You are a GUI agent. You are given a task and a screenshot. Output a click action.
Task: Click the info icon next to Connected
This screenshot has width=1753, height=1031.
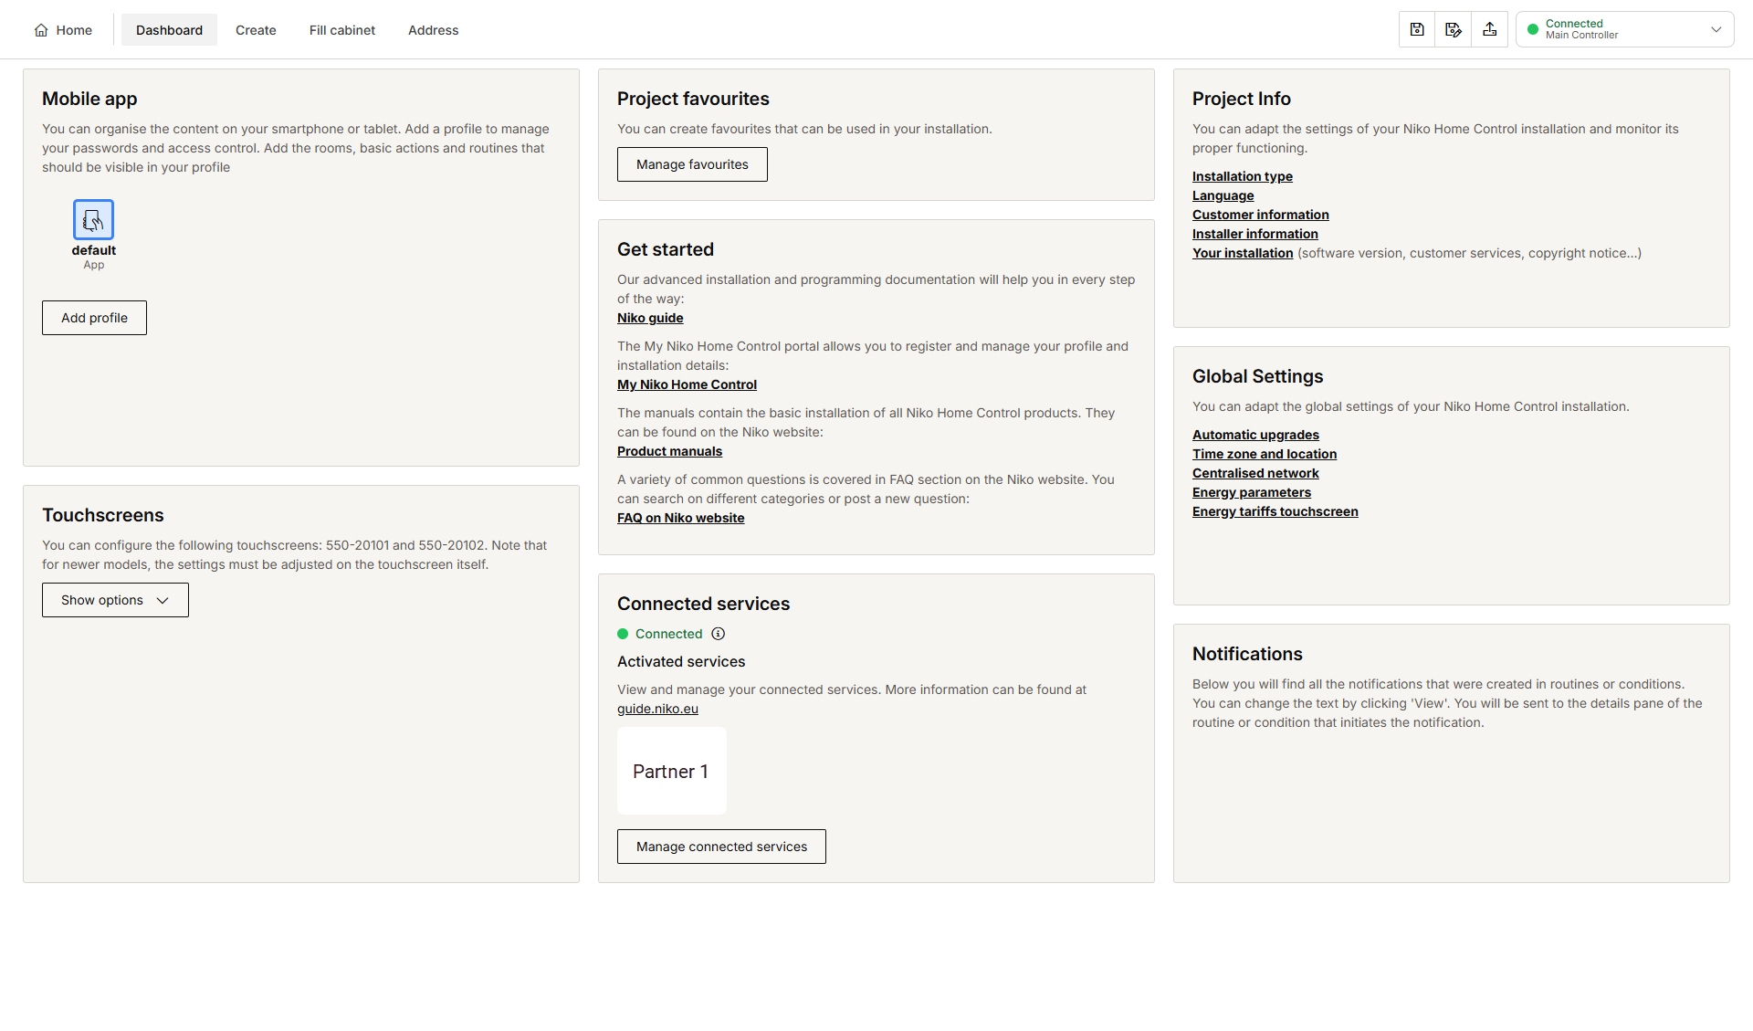[x=719, y=634]
